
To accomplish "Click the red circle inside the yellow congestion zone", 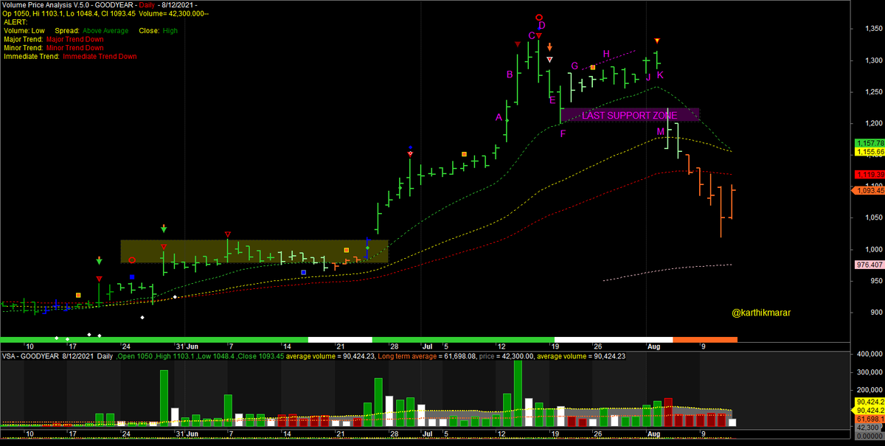I will pos(132,259).
